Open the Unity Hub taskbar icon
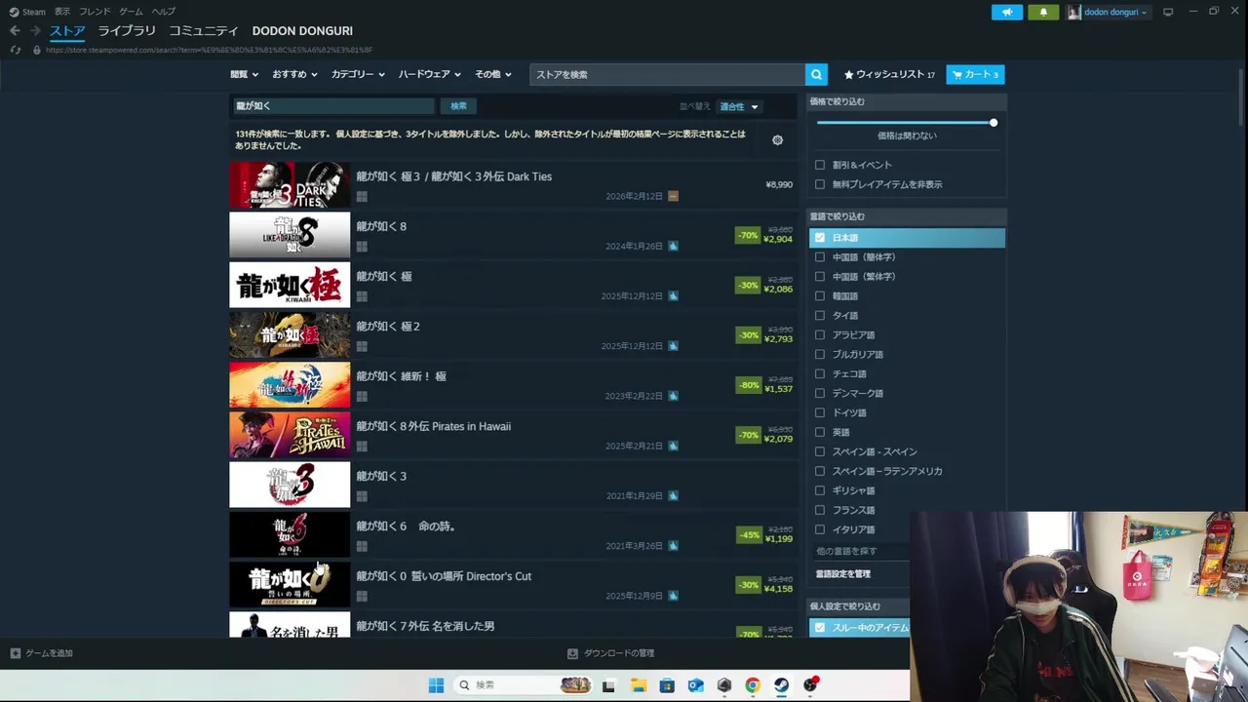This screenshot has height=702, width=1248. point(723,685)
